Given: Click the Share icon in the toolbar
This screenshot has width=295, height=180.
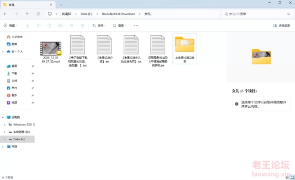Looking at the screenshot, I should click(71, 25).
